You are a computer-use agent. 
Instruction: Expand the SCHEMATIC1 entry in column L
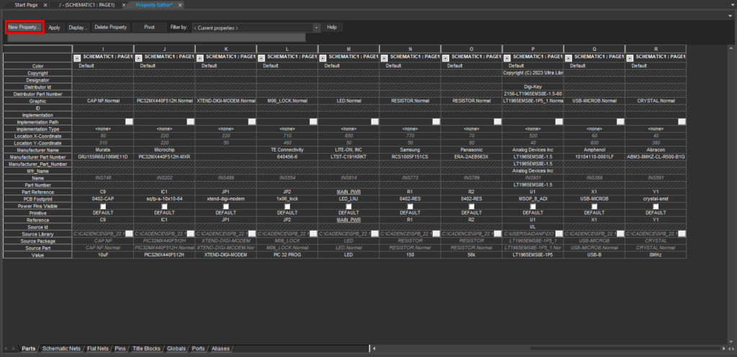[x=261, y=58]
